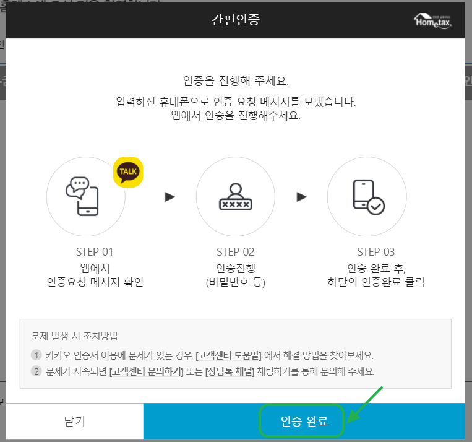Click the arrow between step 01 and 02
This screenshot has width=472, height=442.
click(x=169, y=197)
